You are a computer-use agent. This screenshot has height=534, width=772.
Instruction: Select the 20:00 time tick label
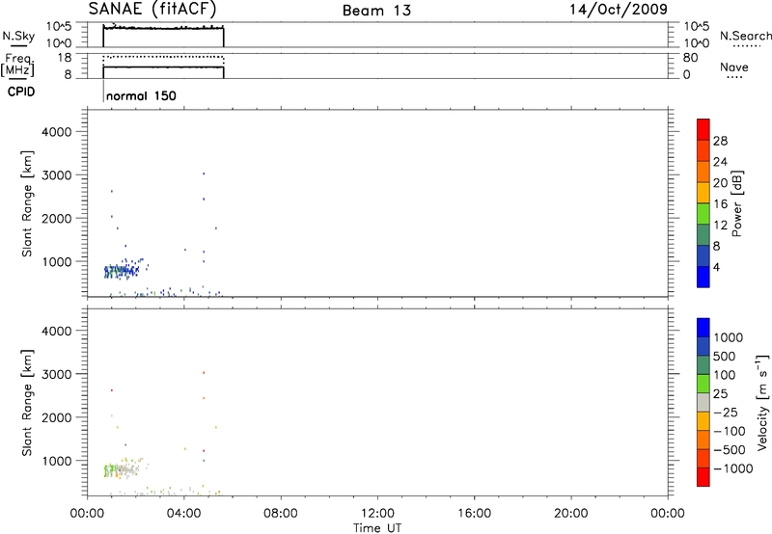[571, 514]
